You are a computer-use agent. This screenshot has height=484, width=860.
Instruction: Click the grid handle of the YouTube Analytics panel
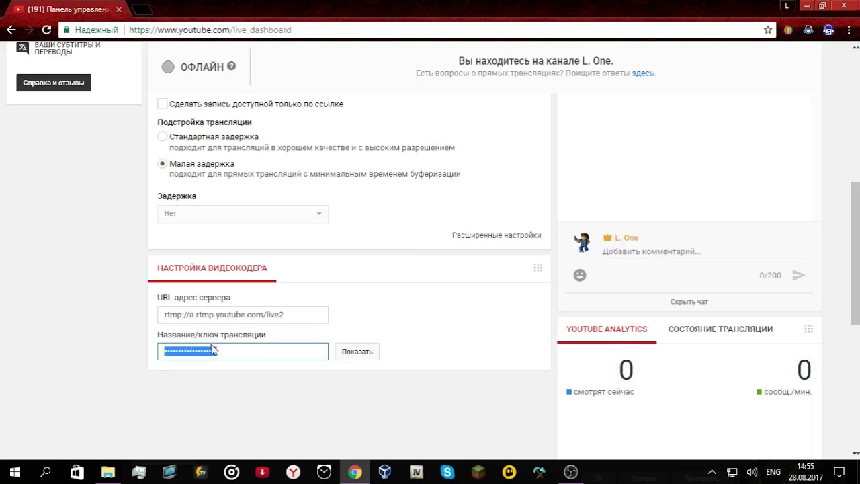[x=808, y=329]
